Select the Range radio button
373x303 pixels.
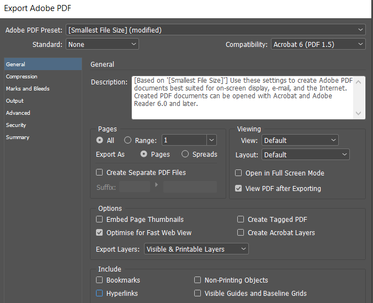pos(128,140)
